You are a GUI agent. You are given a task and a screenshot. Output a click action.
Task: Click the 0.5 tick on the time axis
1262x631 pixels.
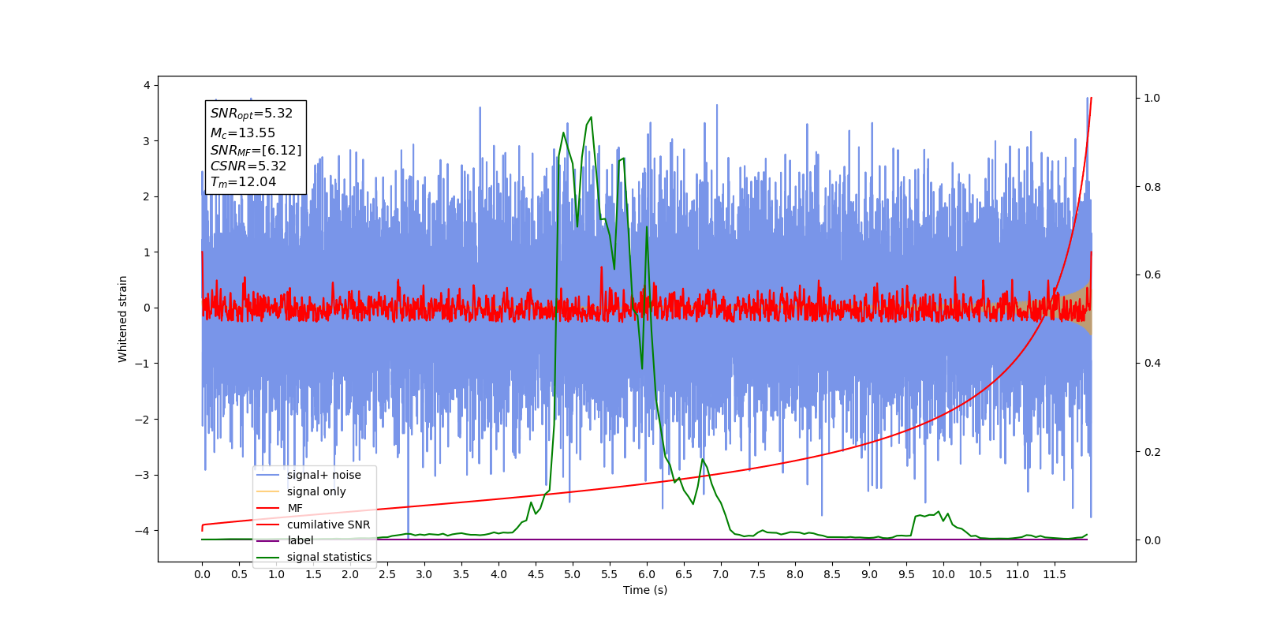[239, 574]
